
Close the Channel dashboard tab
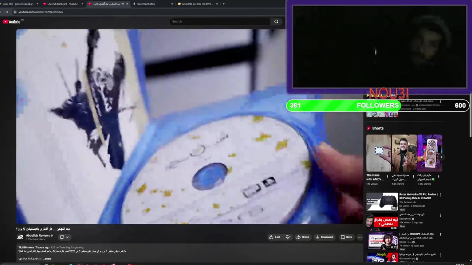tap(82, 4)
